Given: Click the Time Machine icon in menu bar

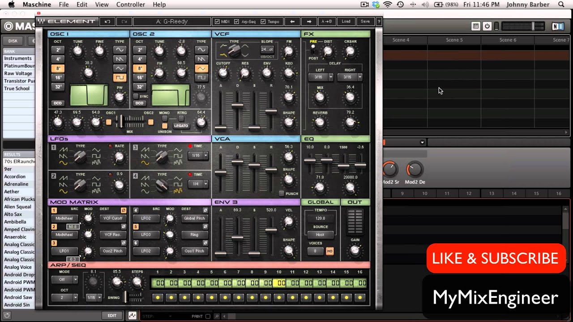Looking at the screenshot, I should (x=400, y=4).
